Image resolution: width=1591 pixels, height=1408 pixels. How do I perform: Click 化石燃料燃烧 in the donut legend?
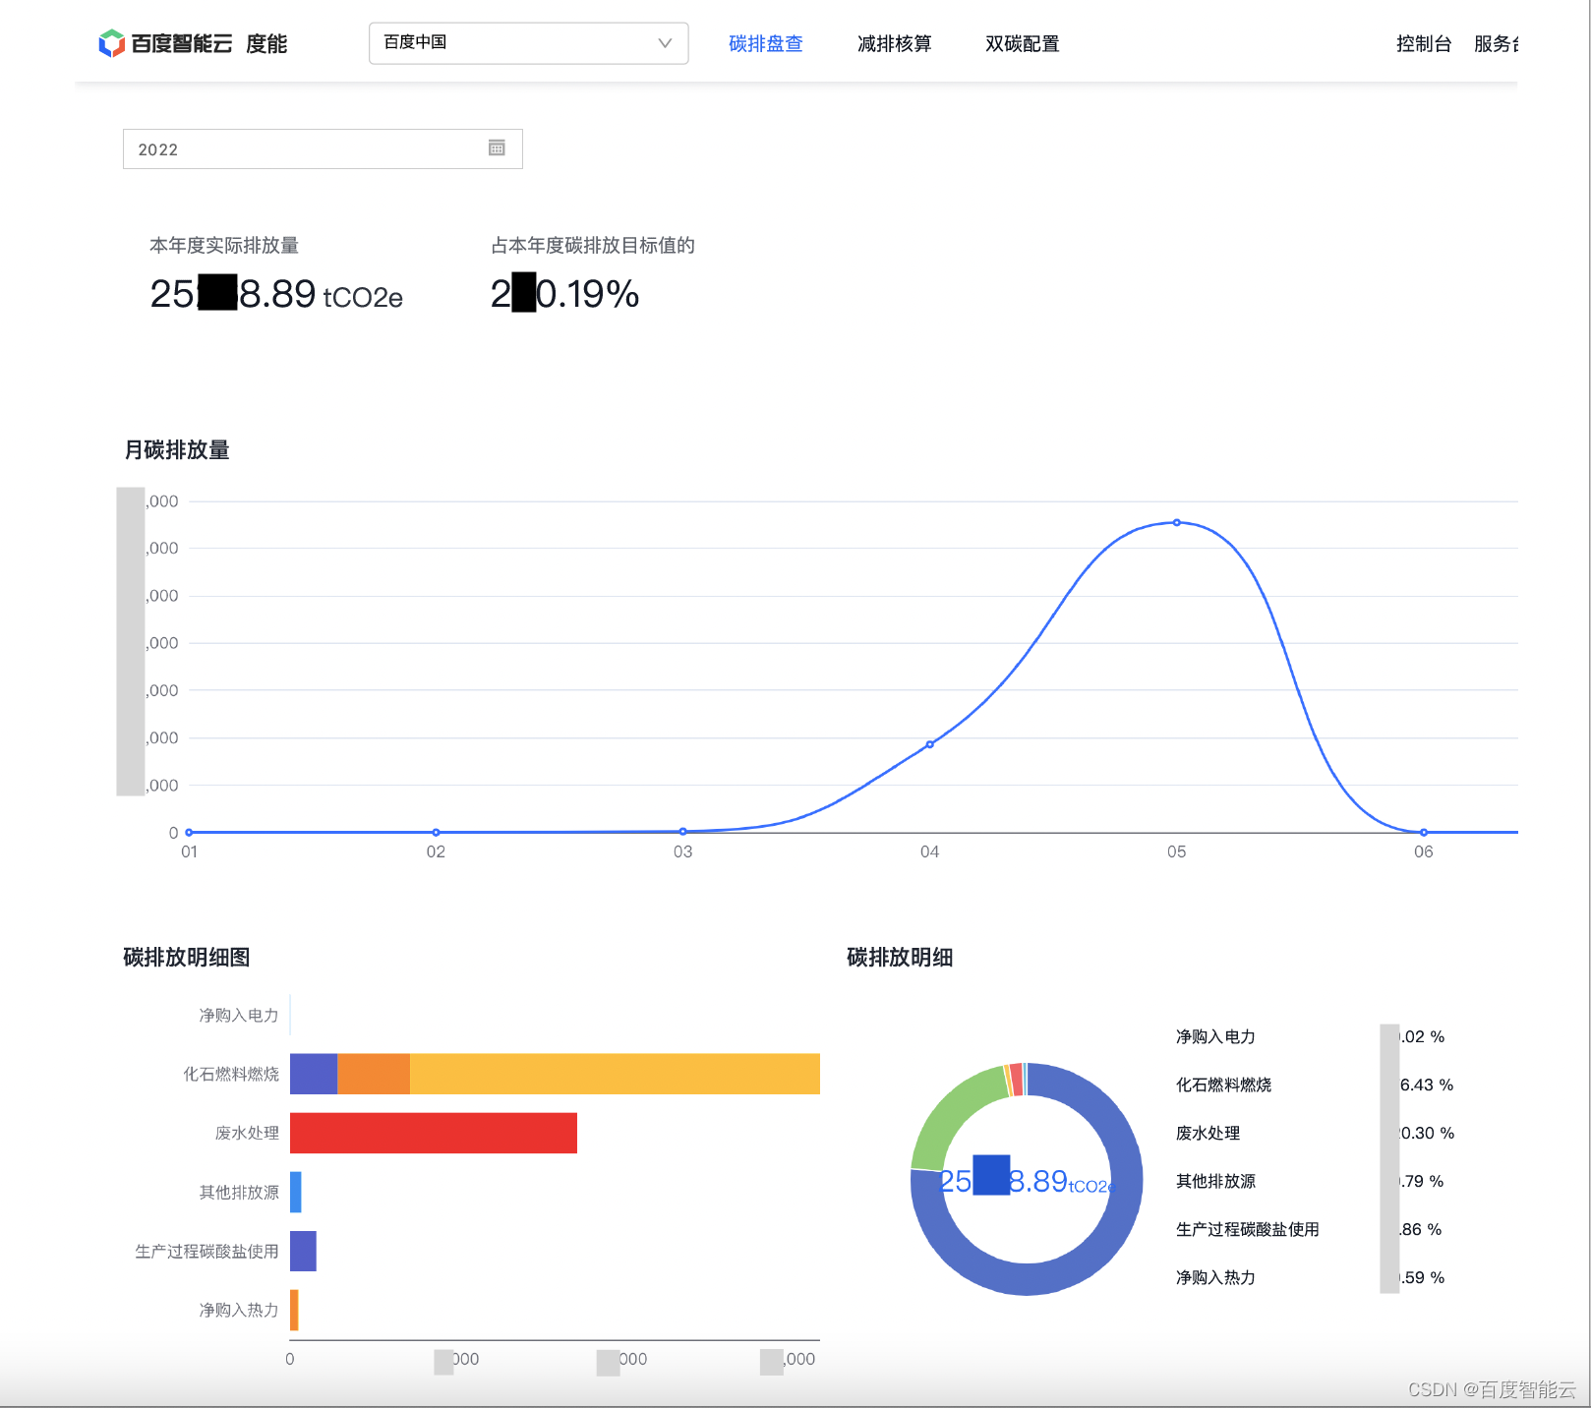tap(1223, 1085)
